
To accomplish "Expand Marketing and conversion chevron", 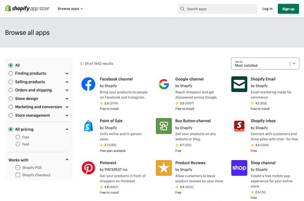I will pyautogui.click(x=67, y=107).
